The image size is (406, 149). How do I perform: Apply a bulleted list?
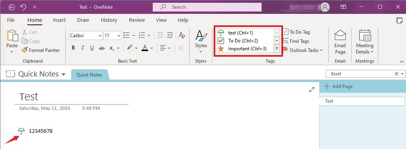pyautogui.click(x=126, y=35)
